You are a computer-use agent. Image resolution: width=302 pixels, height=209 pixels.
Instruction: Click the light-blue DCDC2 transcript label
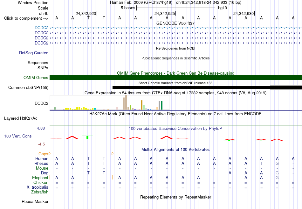[x=41, y=28]
